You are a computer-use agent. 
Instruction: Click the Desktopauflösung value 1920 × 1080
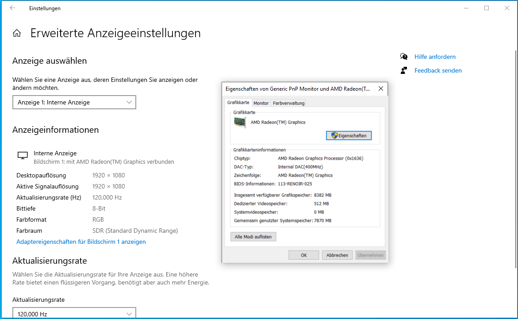click(109, 175)
